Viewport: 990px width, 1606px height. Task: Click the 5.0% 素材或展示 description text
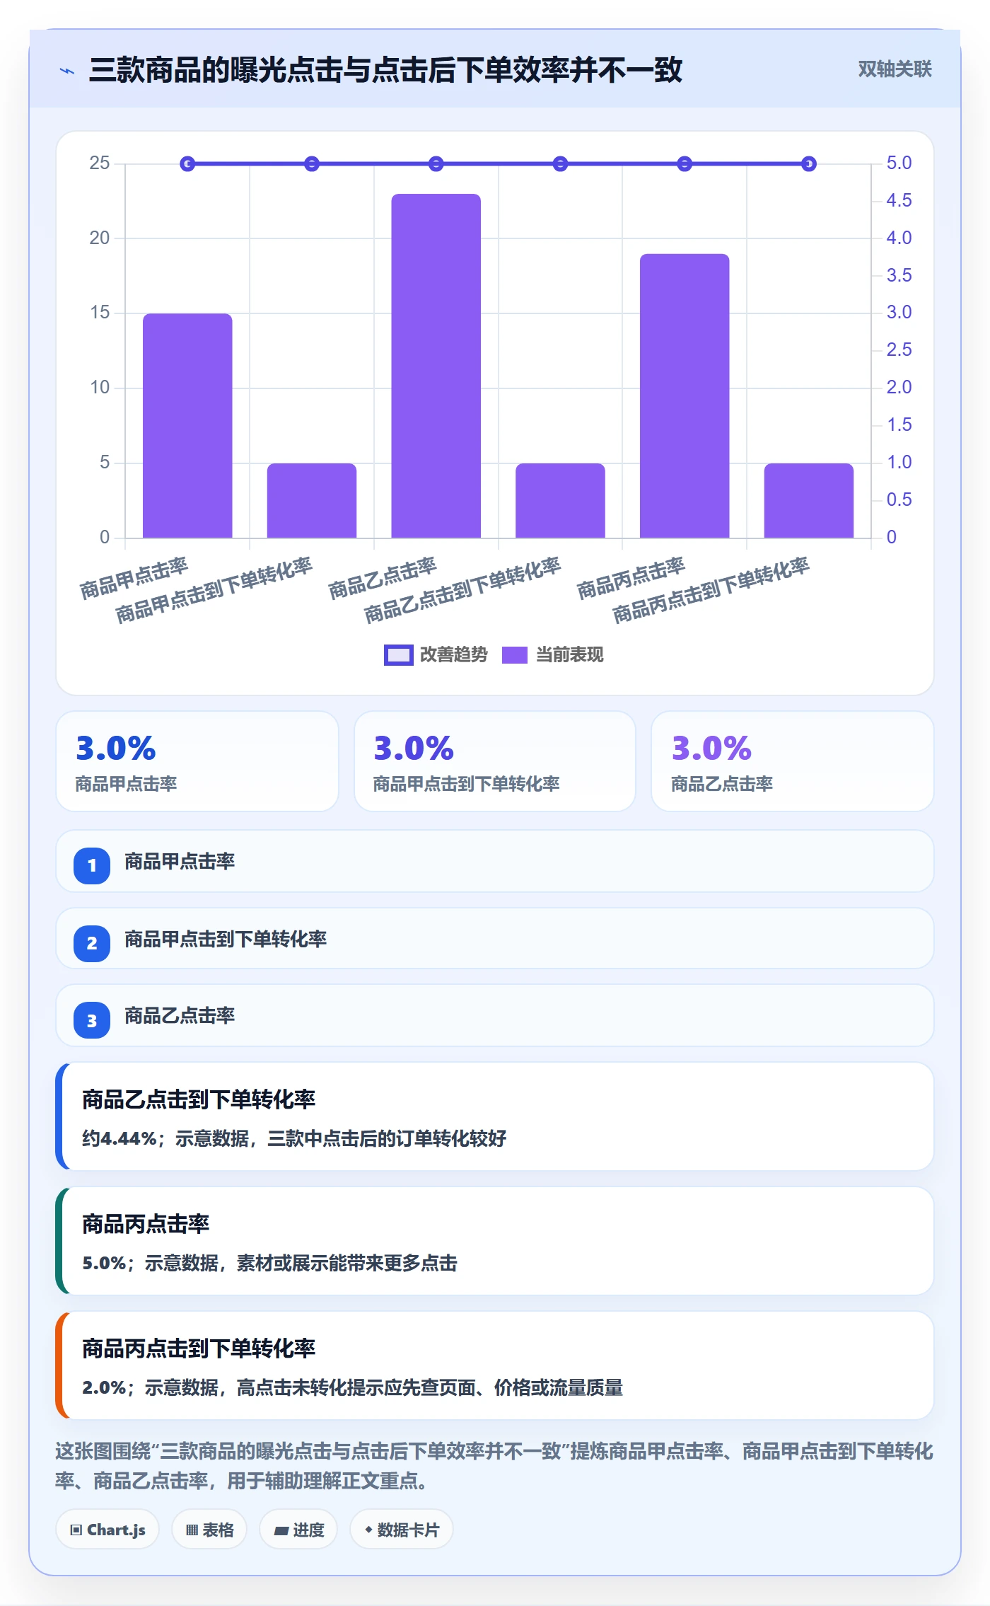(269, 1263)
